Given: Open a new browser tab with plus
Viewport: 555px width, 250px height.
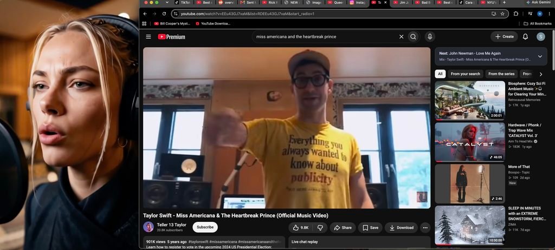Looking at the screenshot, I should coord(505,3).
